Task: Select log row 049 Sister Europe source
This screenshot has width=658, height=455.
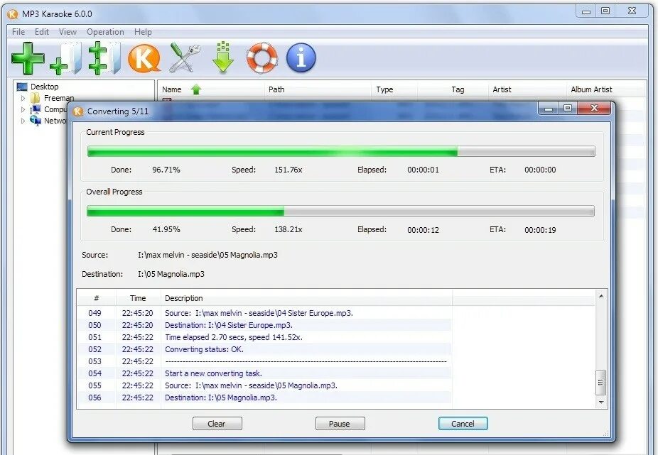Action: click(x=264, y=313)
